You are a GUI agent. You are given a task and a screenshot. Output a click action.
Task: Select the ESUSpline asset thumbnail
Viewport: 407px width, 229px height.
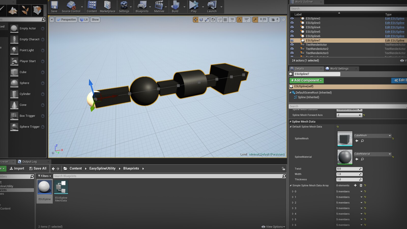coord(44,188)
